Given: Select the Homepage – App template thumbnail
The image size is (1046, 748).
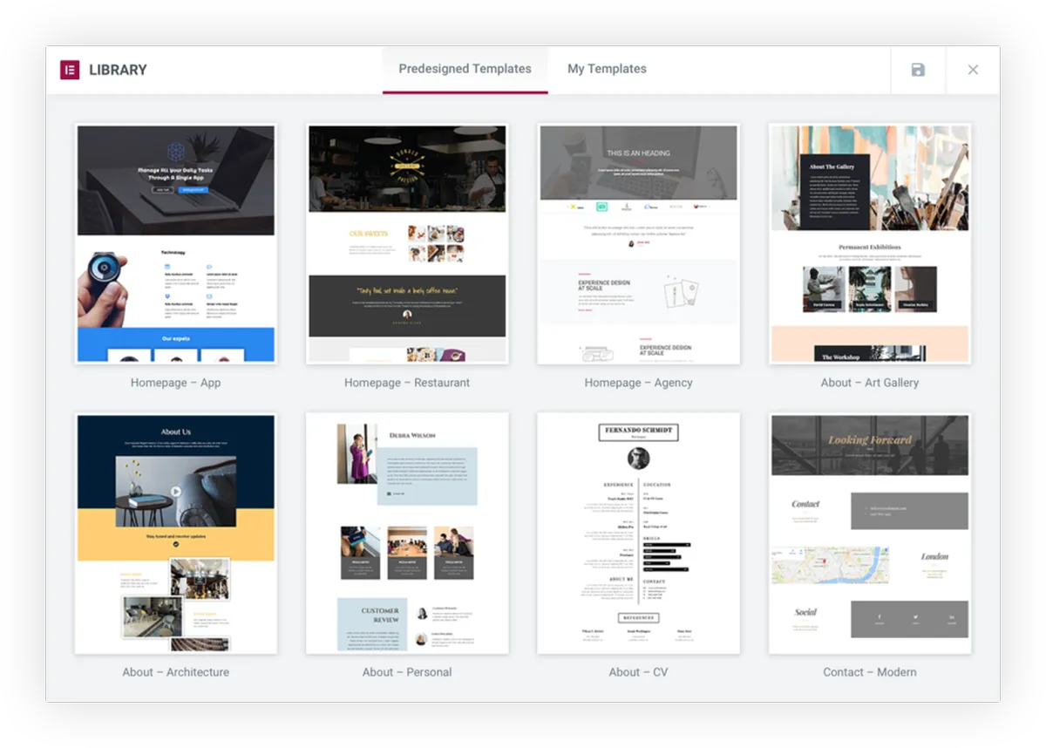Looking at the screenshot, I should pos(176,243).
